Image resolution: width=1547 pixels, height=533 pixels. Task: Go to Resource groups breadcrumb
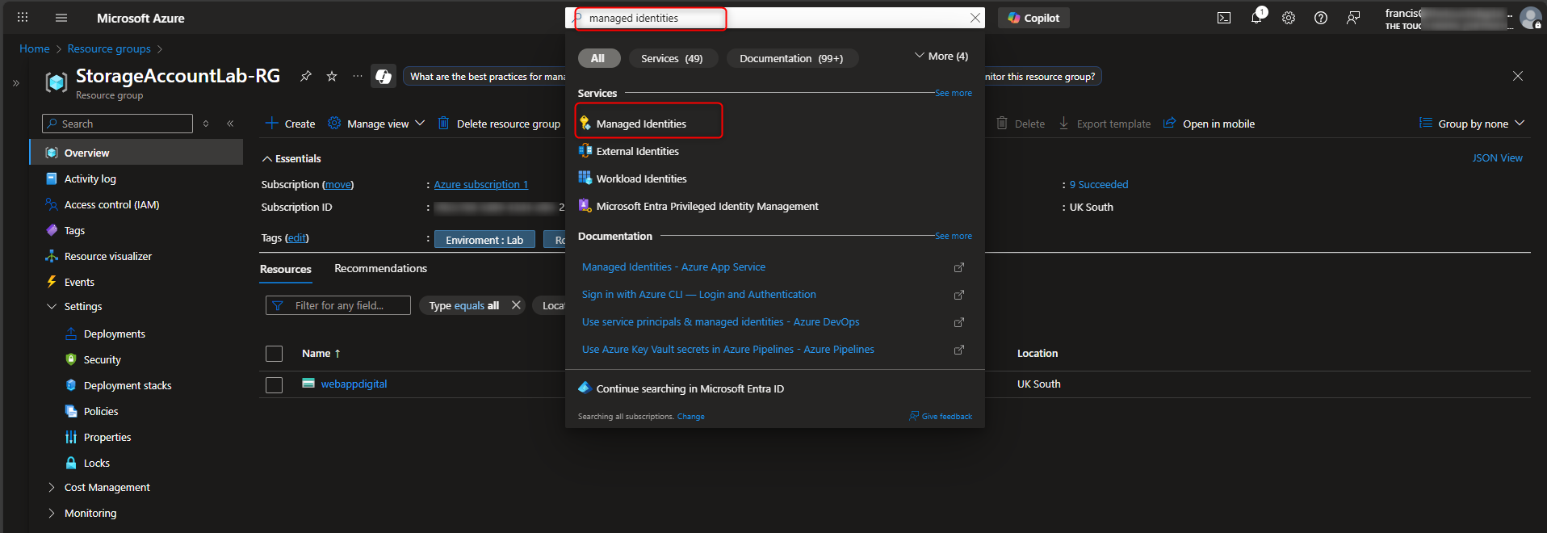[109, 48]
